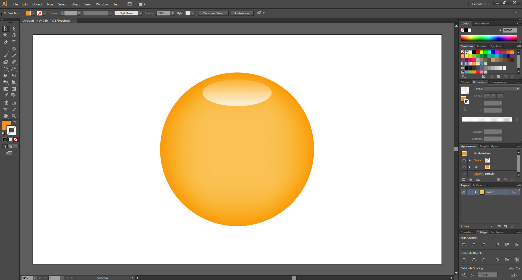Select the Pencil tool

14,55
